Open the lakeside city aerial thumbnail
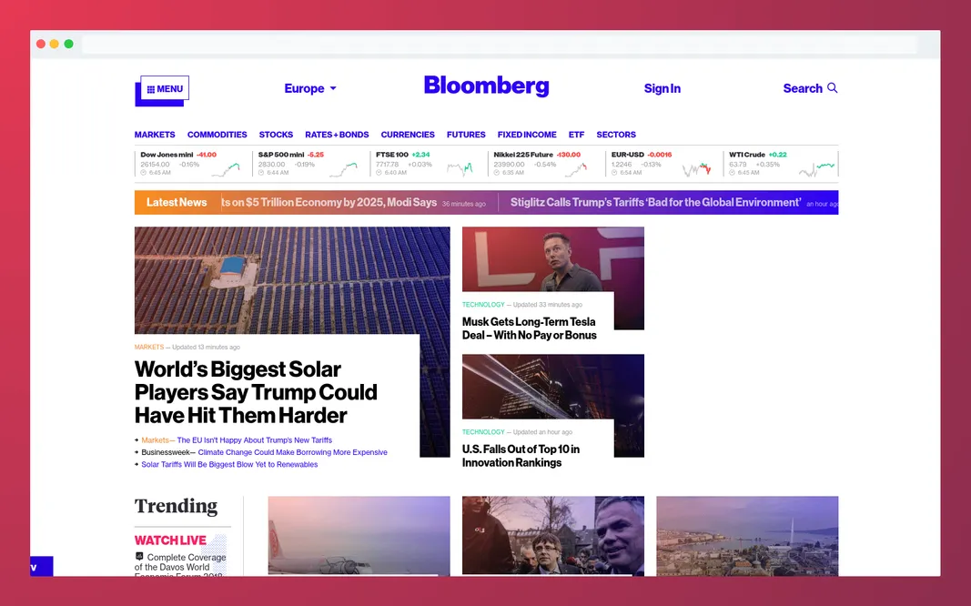971x606 pixels. 747,536
